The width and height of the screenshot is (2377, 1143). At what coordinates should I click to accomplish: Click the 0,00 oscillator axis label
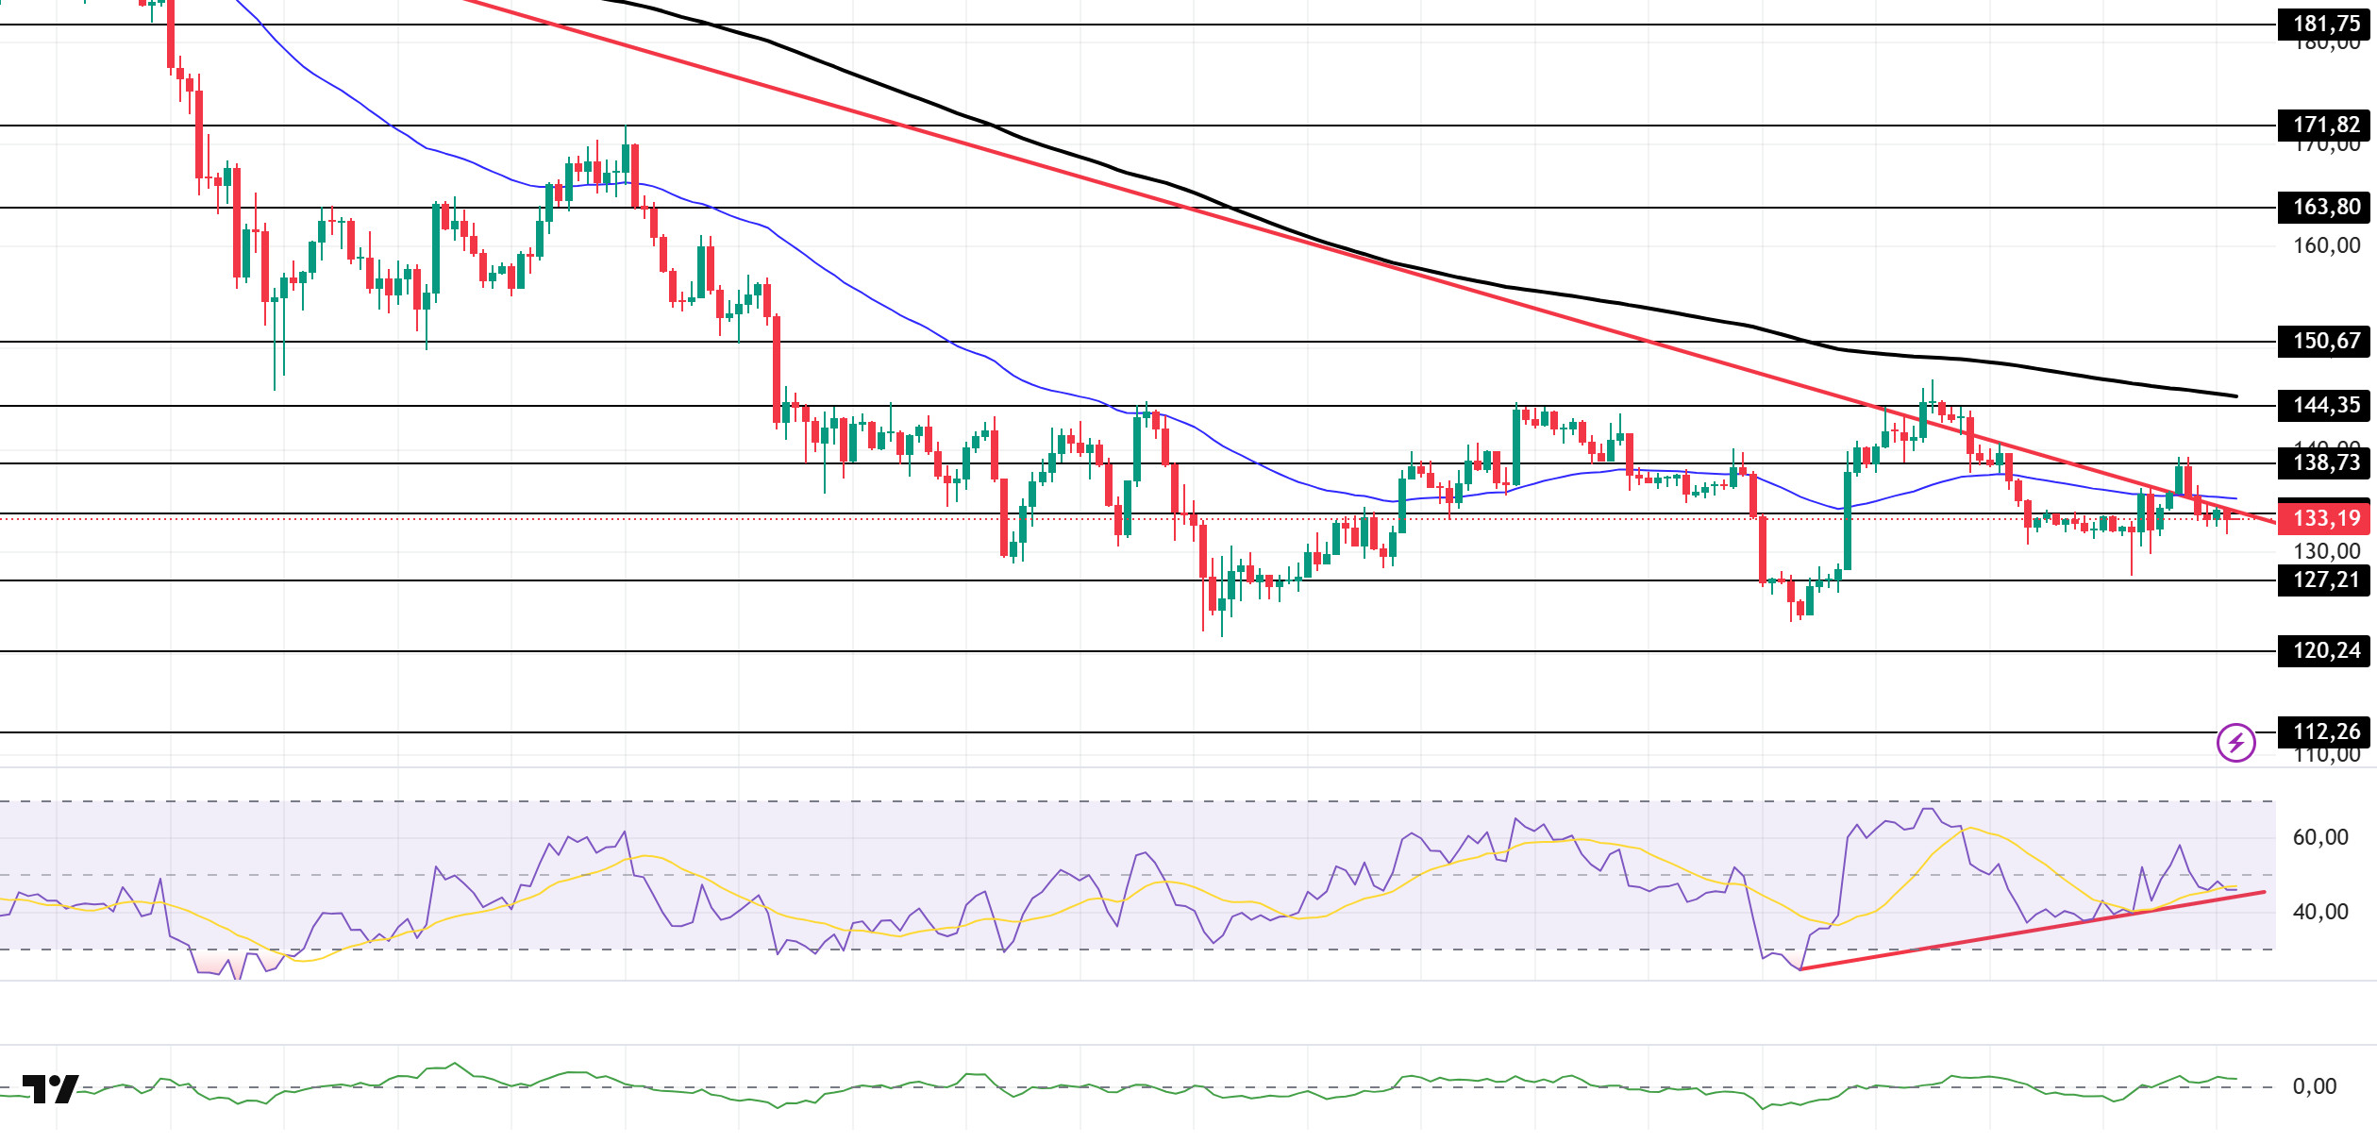(x=2314, y=1086)
